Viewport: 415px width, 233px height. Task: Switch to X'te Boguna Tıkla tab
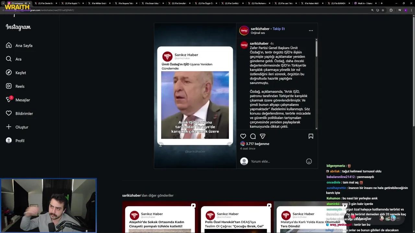pos(125,3)
